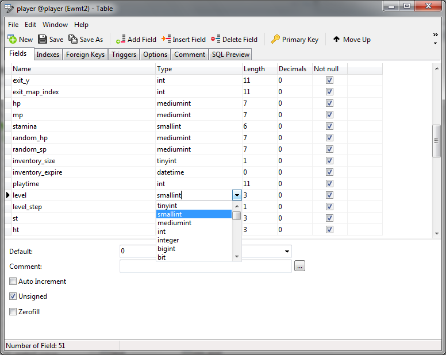This screenshot has height=355, width=446.
Task: Open the Help menu
Action: coord(81,25)
